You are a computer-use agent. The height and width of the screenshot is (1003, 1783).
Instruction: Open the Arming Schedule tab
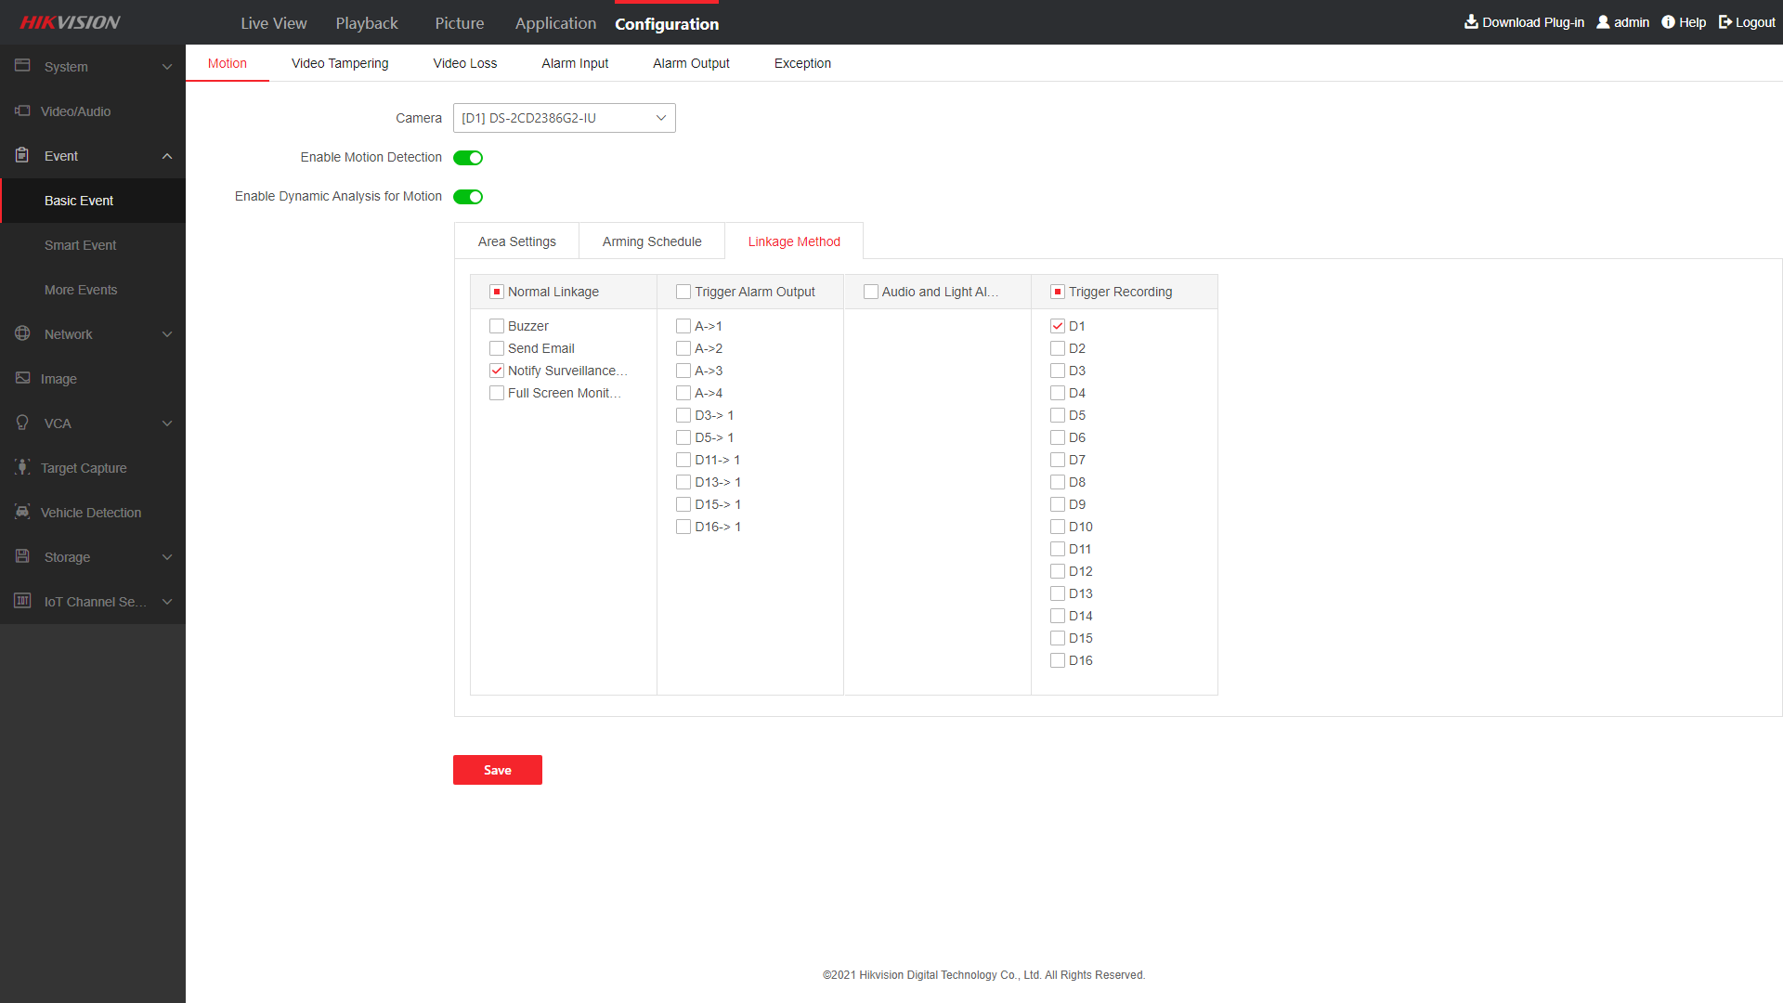652,241
